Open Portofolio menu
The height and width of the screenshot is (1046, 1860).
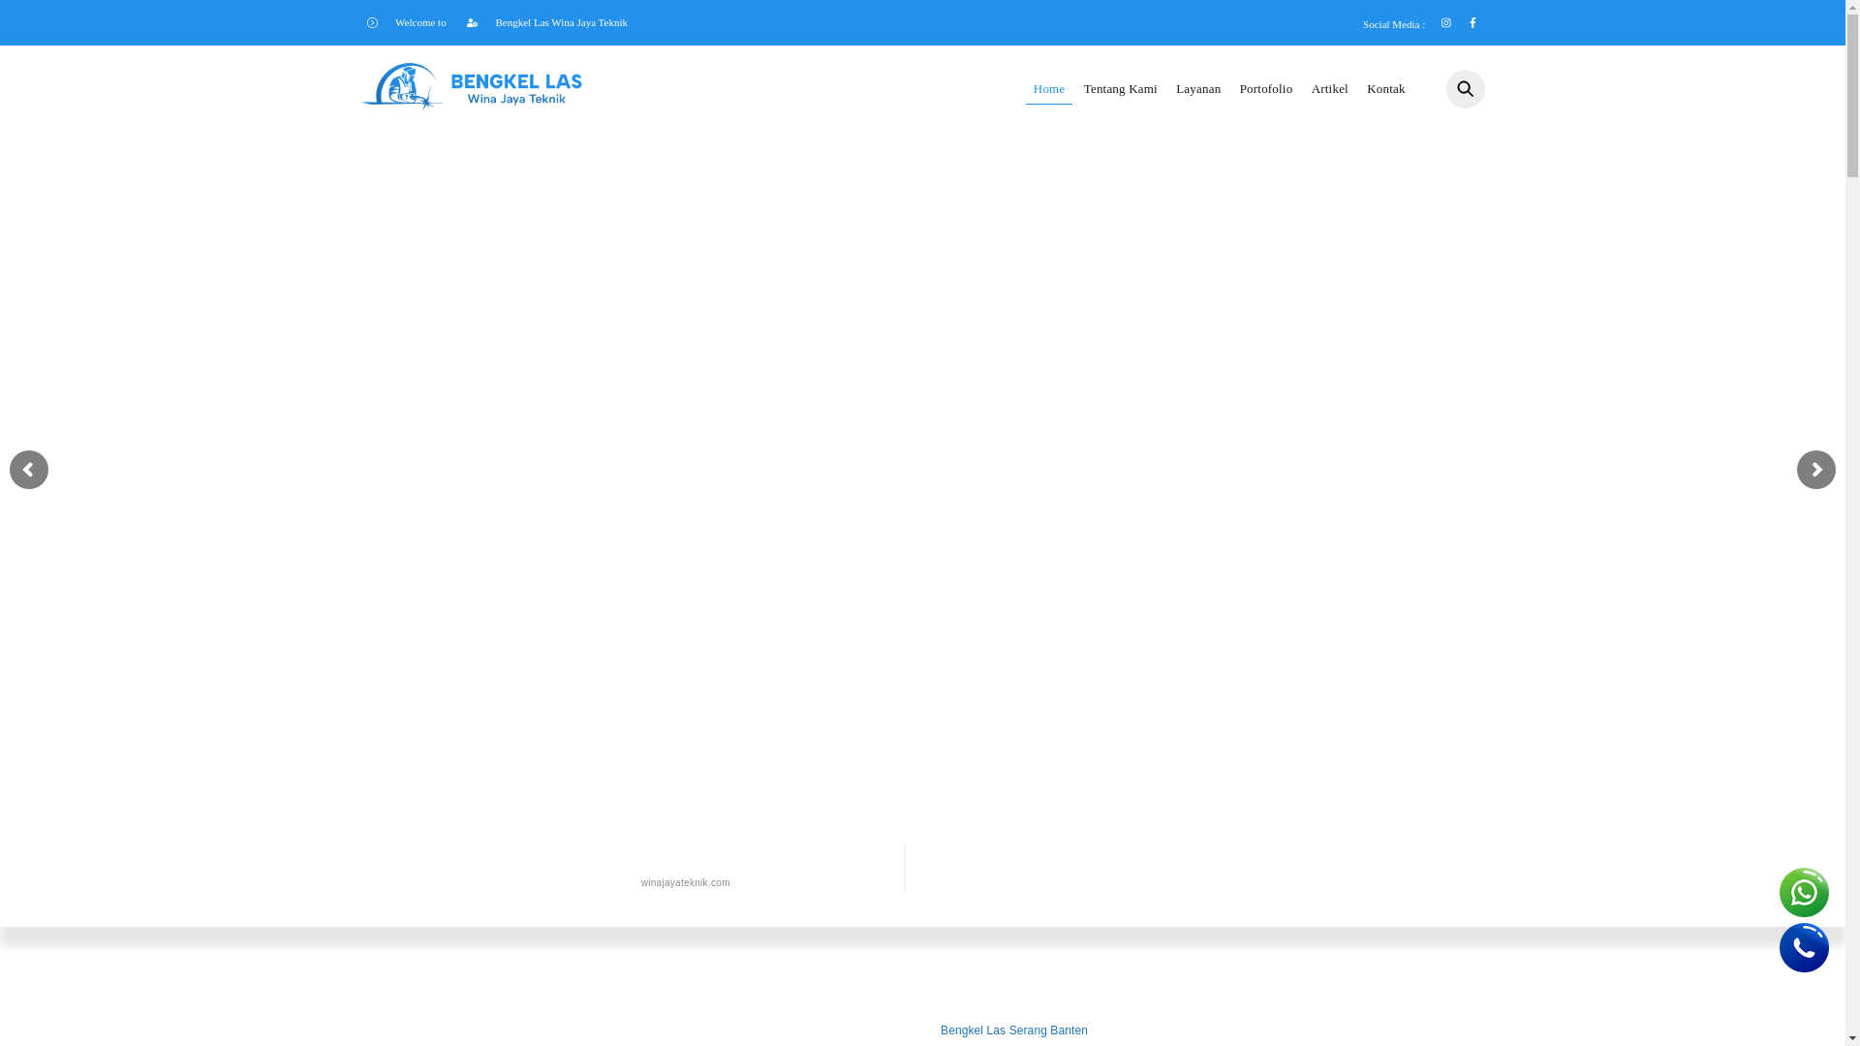click(x=1265, y=89)
